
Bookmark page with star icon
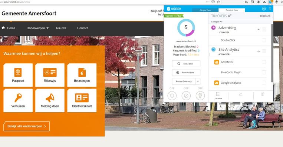coord(218,2)
